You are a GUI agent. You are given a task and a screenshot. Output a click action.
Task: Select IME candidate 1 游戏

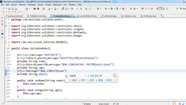73,80
